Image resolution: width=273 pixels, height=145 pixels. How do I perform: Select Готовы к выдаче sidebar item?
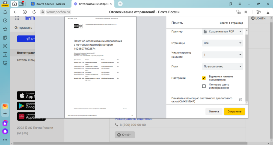point(26,60)
